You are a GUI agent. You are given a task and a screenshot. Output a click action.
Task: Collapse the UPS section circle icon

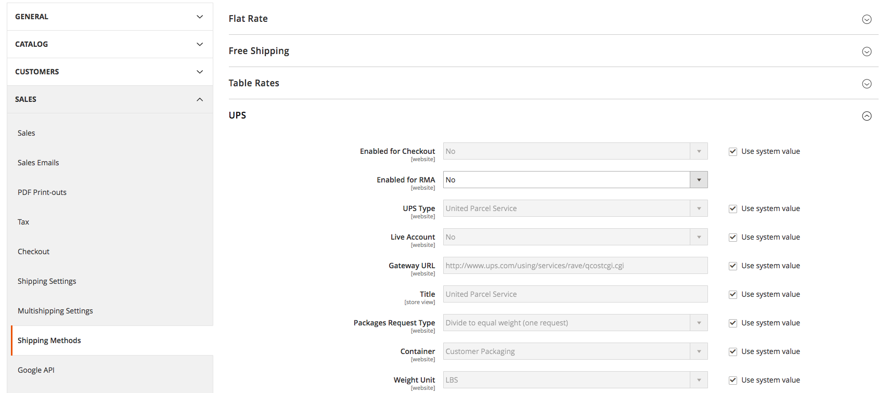[x=867, y=116]
